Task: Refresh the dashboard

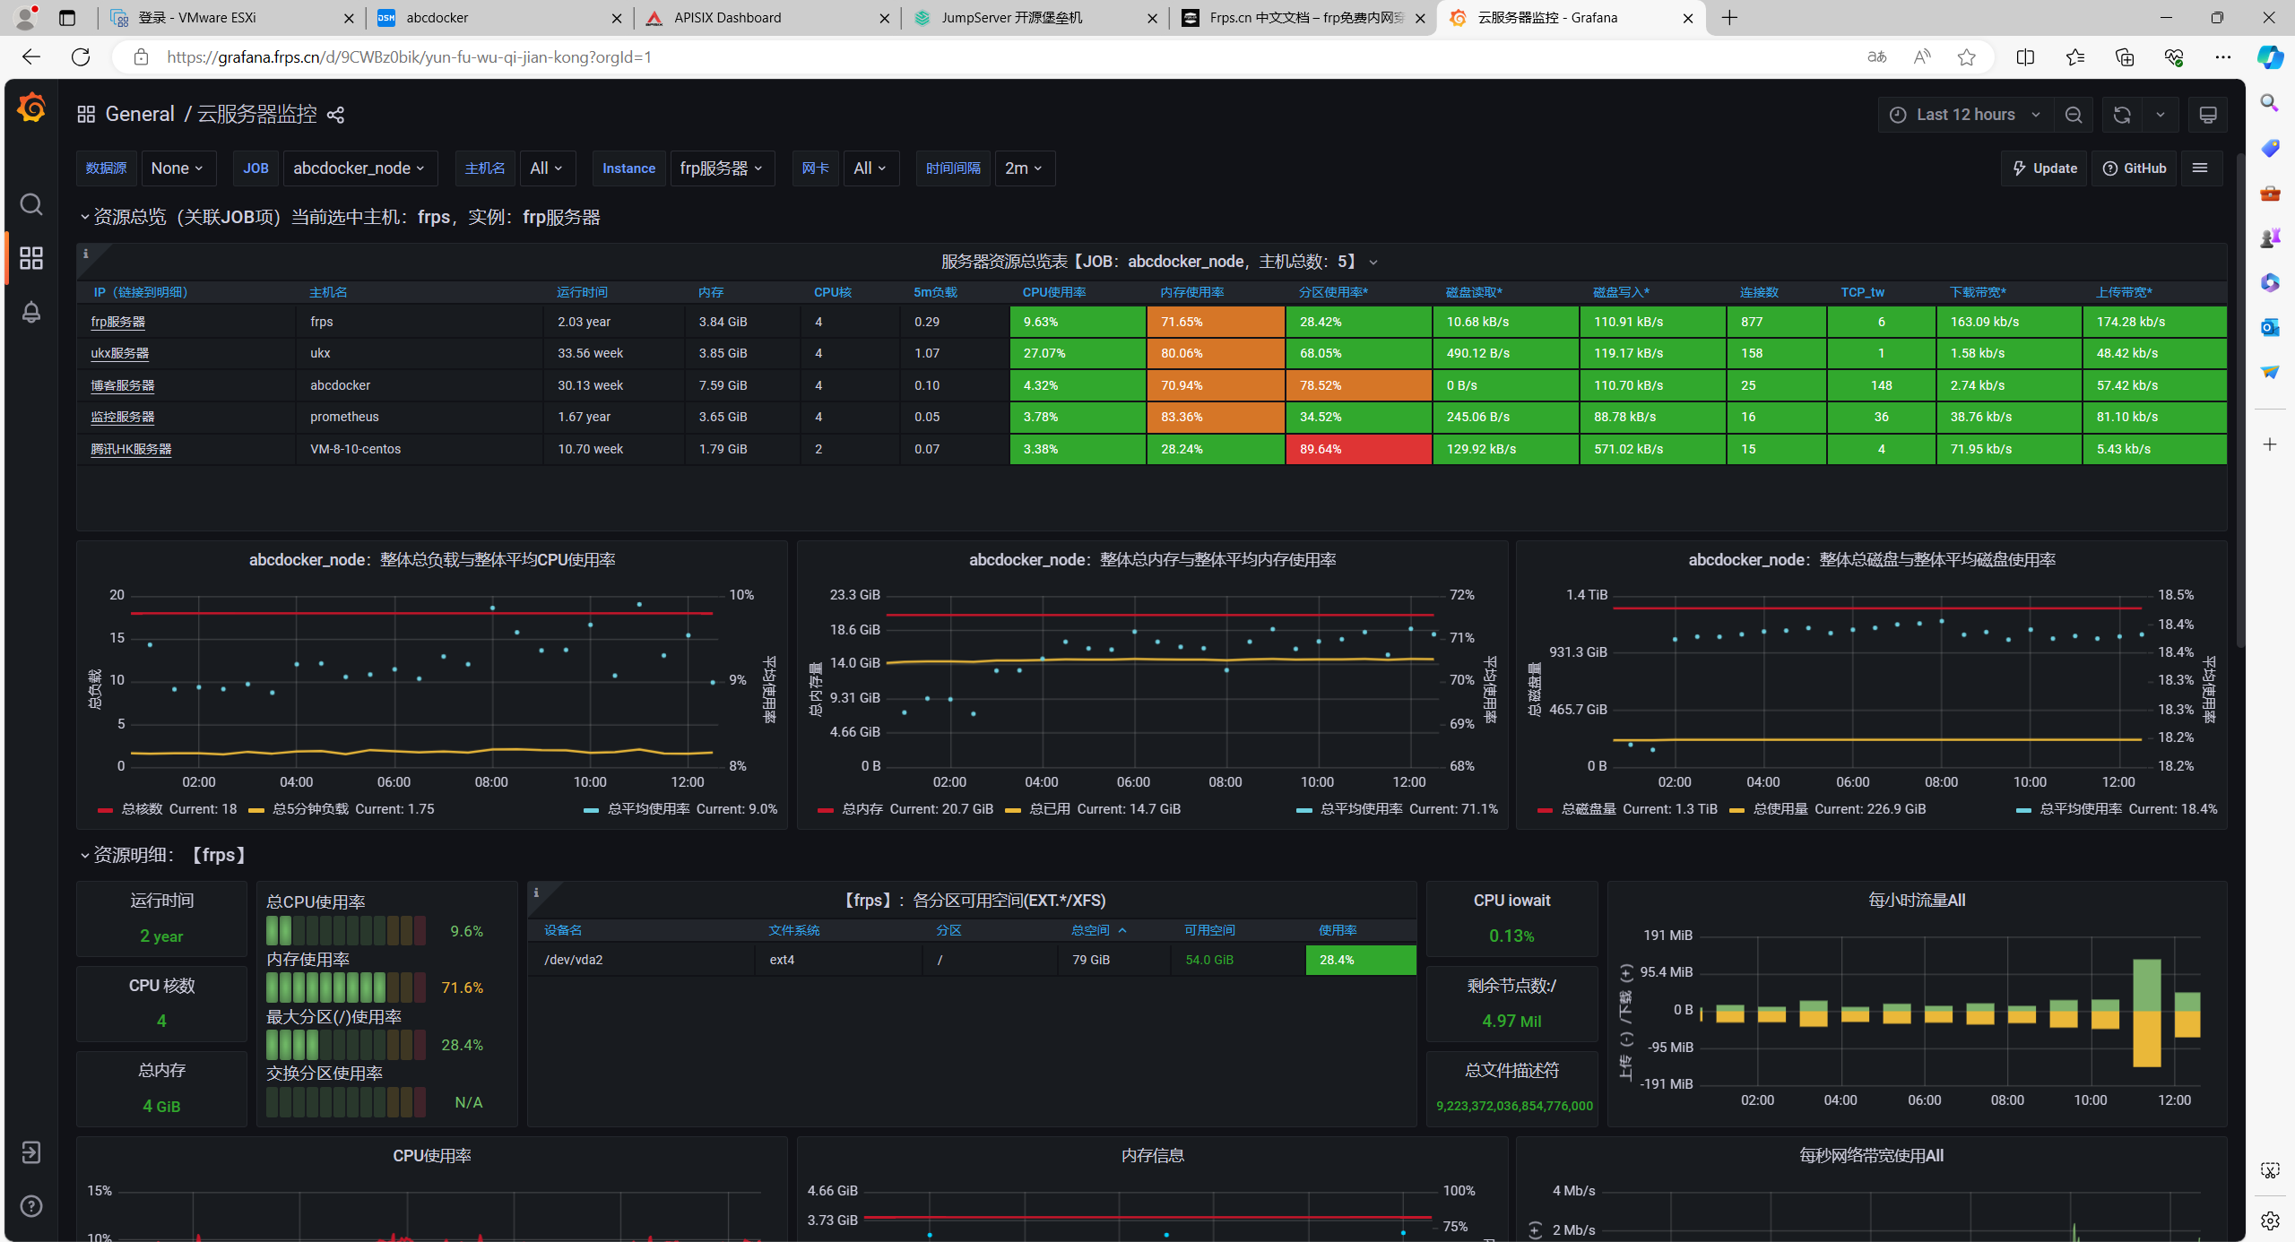Action: tap(2122, 115)
